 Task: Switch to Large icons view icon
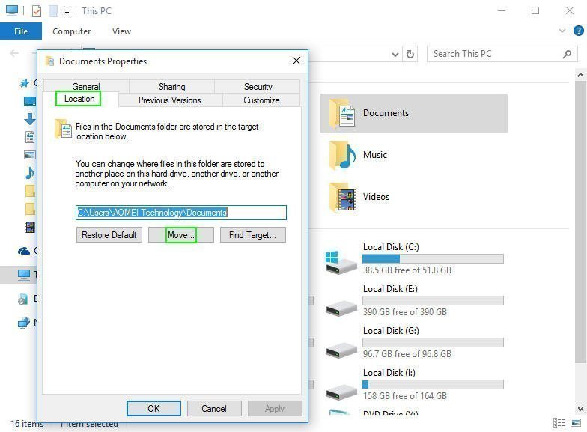coord(576,422)
